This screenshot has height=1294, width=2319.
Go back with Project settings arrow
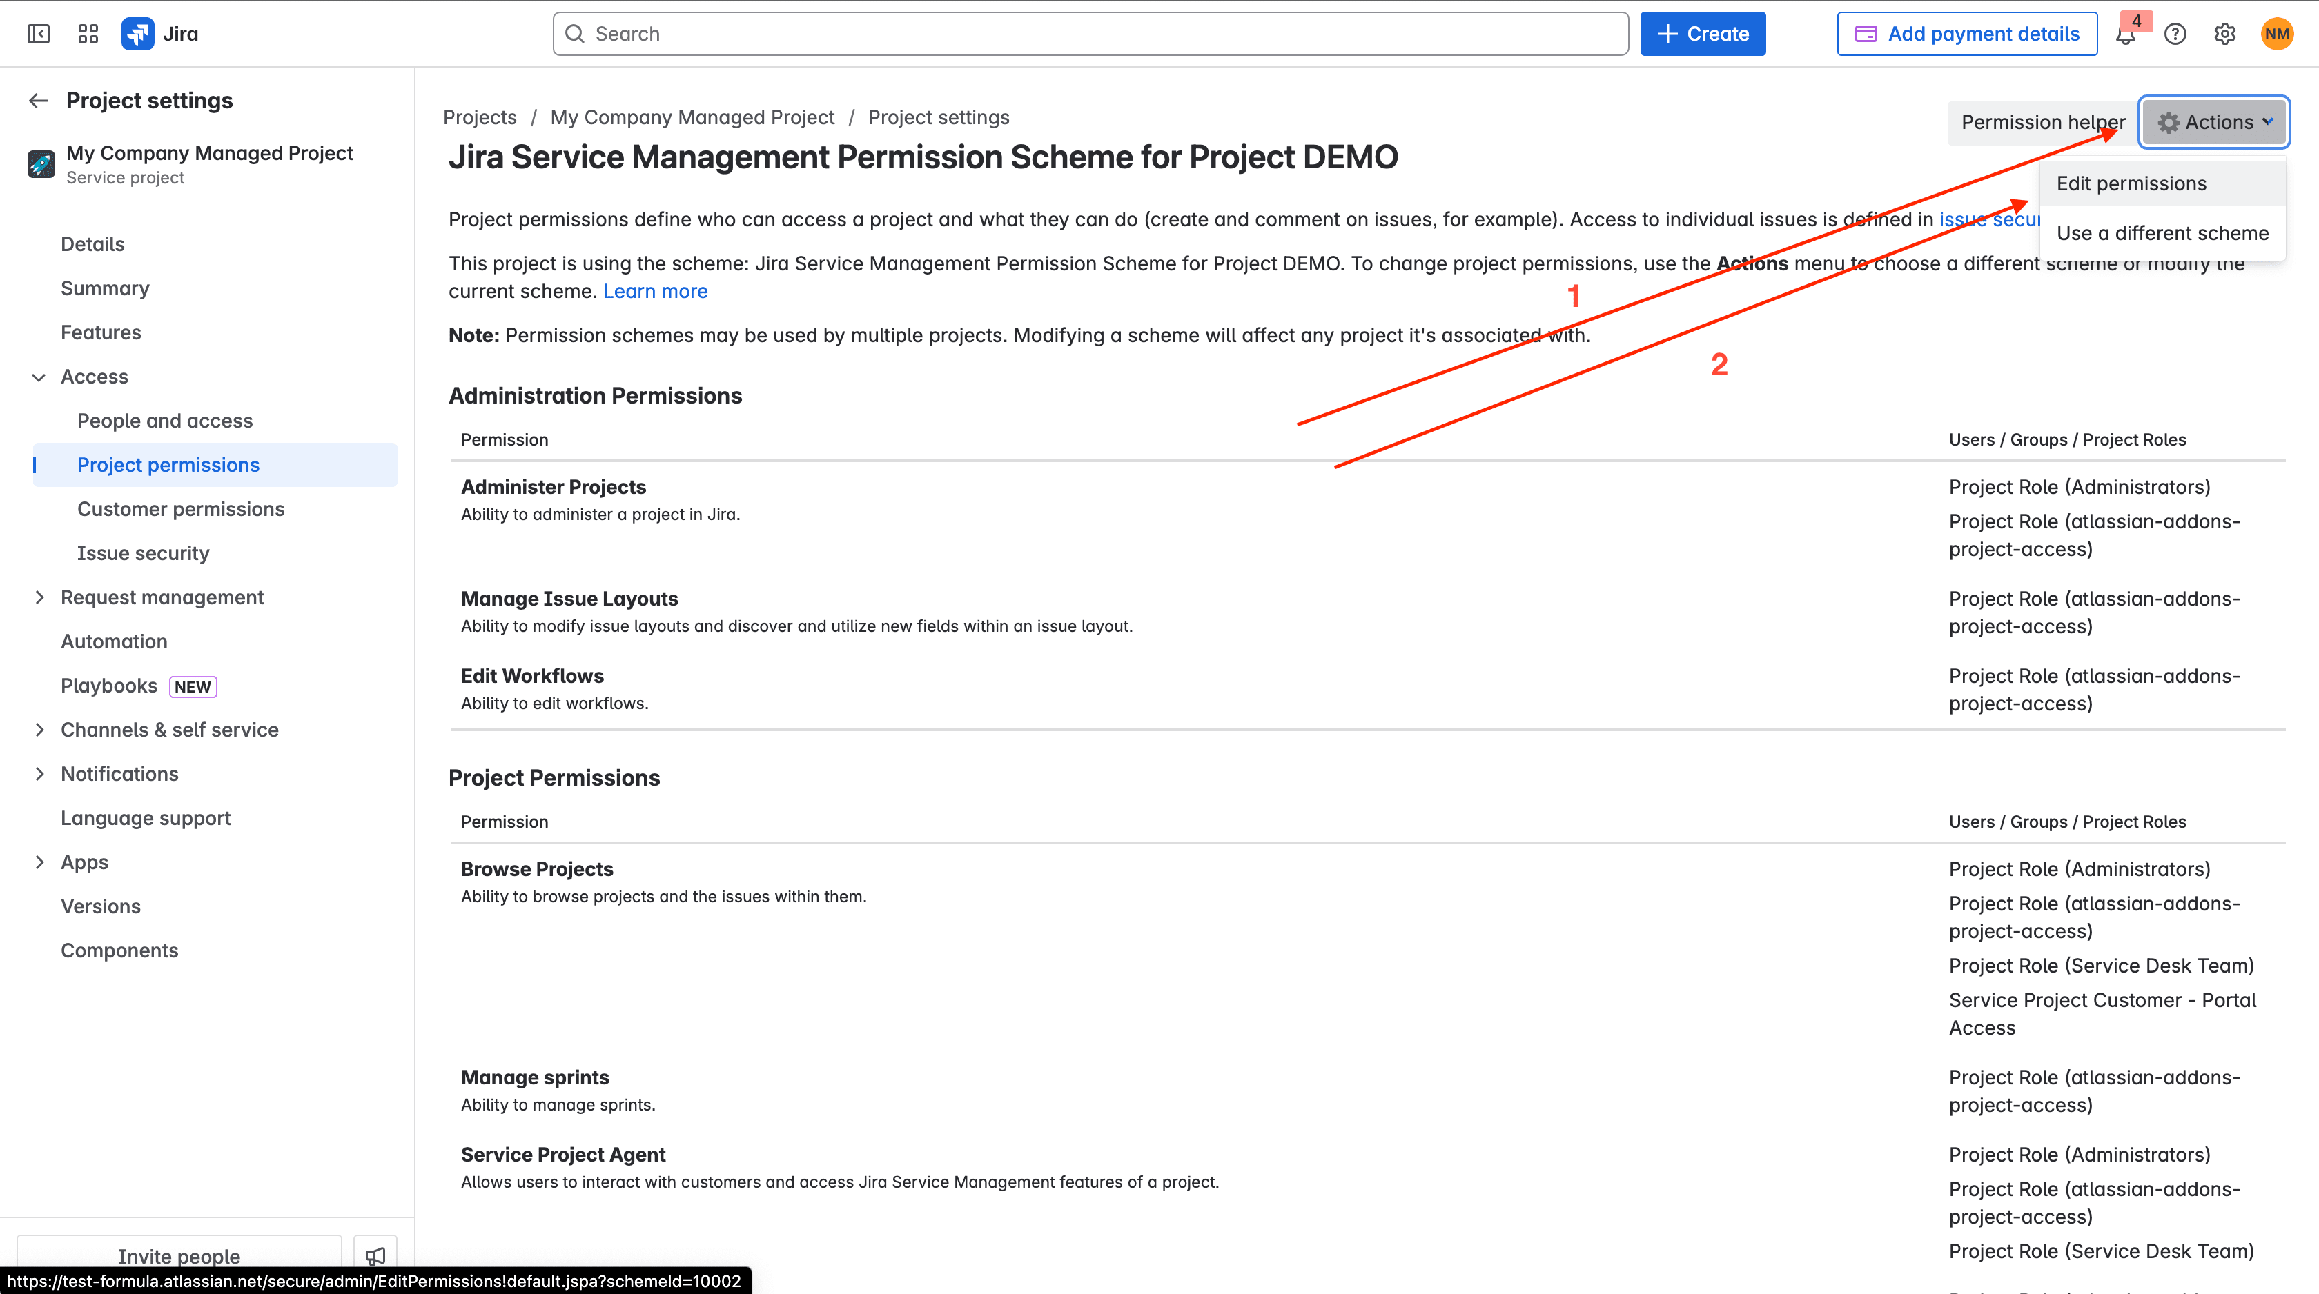[39, 101]
